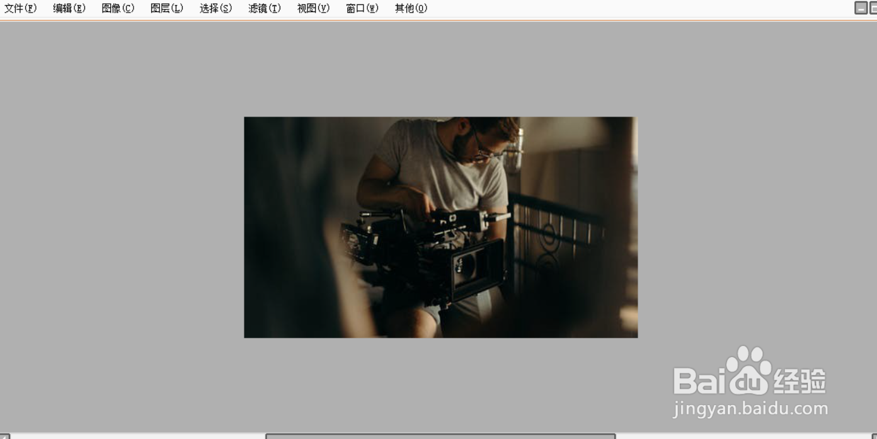Open the 视图(V) menu

point(313,8)
